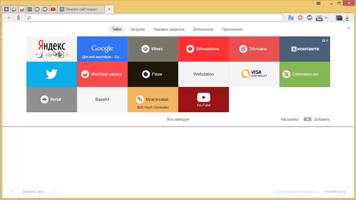Click Добавить to add a tile
The width and height of the screenshot is (356, 200).
pos(322,119)
